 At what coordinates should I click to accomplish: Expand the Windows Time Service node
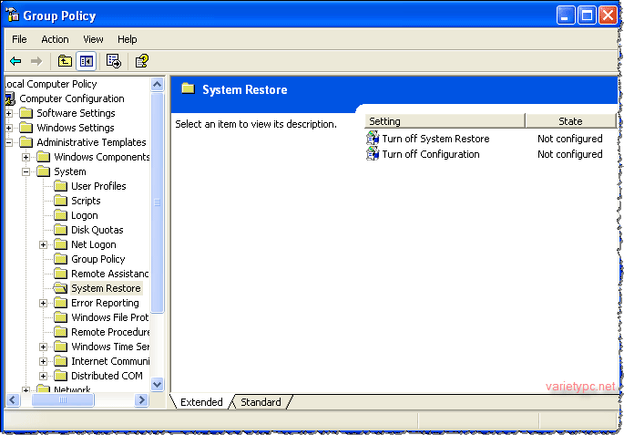tap(44, 347)
